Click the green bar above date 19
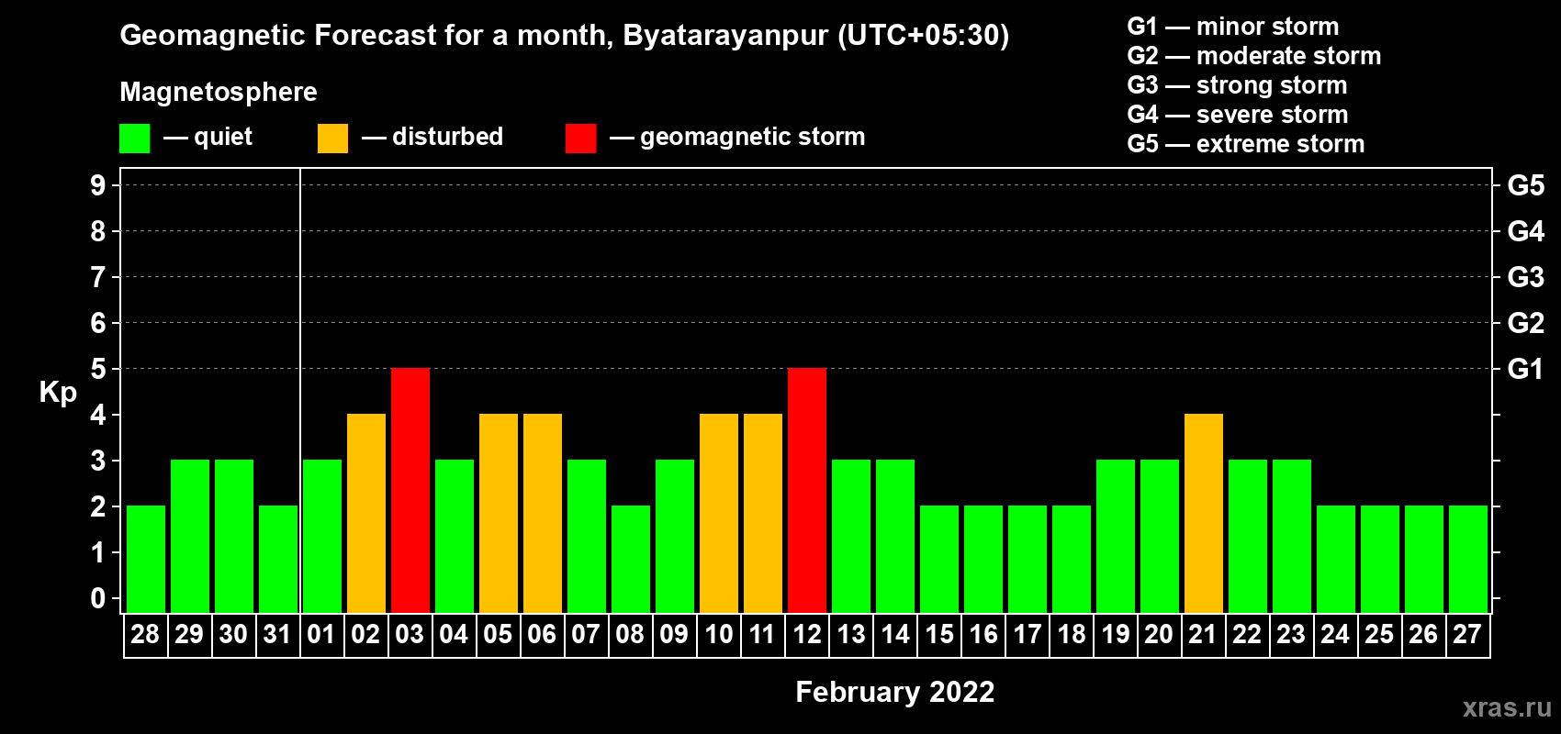Screen dimensions: 1561x734 [1116, 537]
